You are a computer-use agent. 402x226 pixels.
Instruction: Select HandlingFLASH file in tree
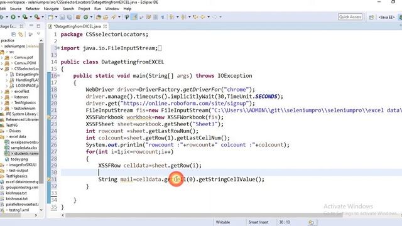[x=27, y=80]
